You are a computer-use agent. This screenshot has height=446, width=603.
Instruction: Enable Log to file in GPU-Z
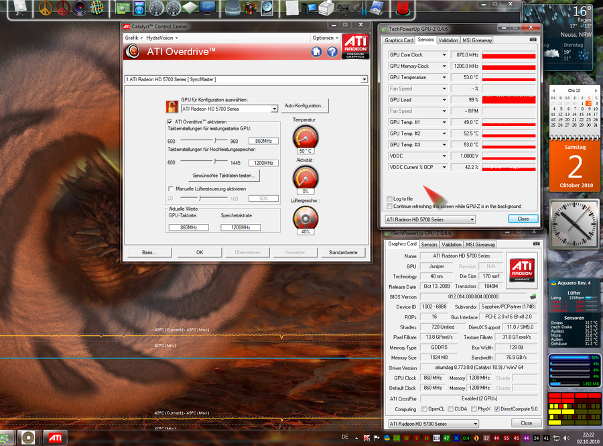pyautogui.click(x=389, y=199)
